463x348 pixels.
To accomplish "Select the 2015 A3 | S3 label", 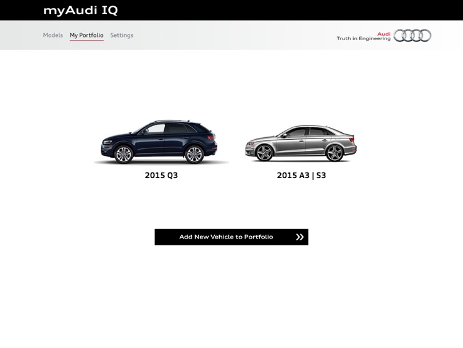I will click(x=301, y=176).
